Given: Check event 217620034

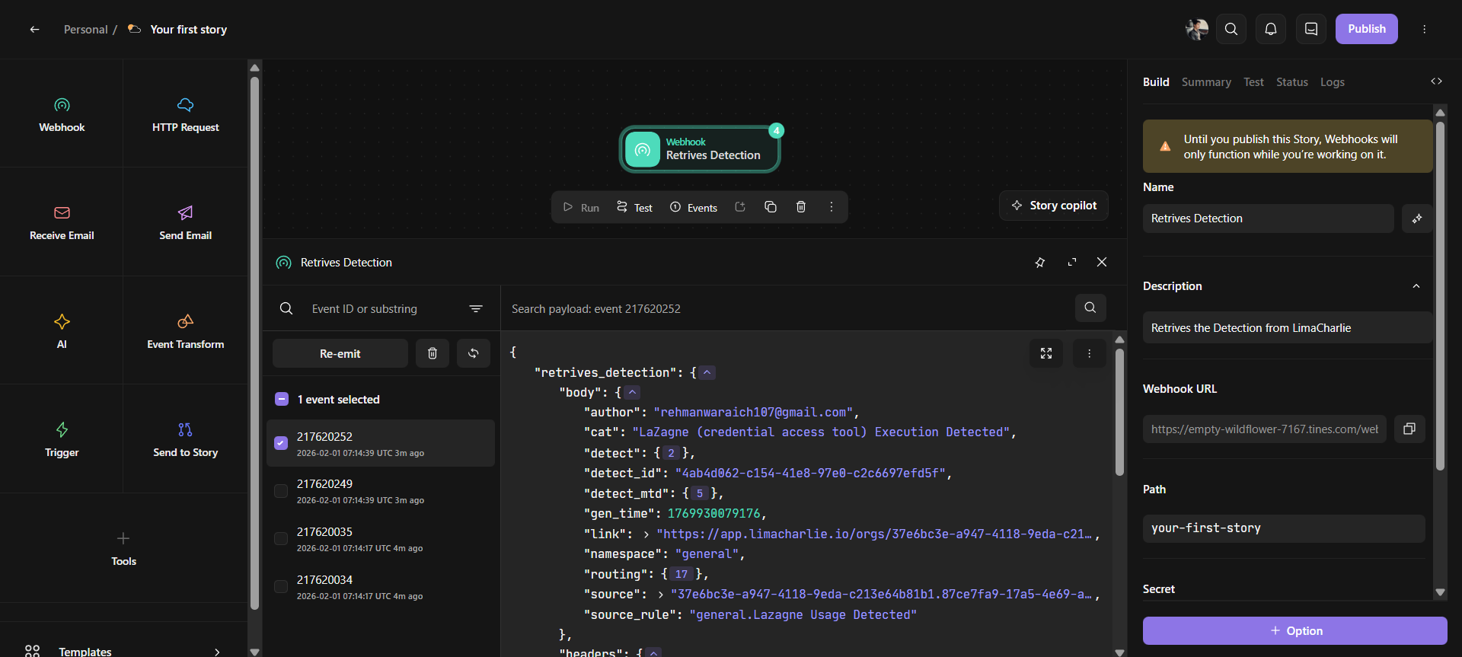Looking at the screenshot, I should point(281,586).
